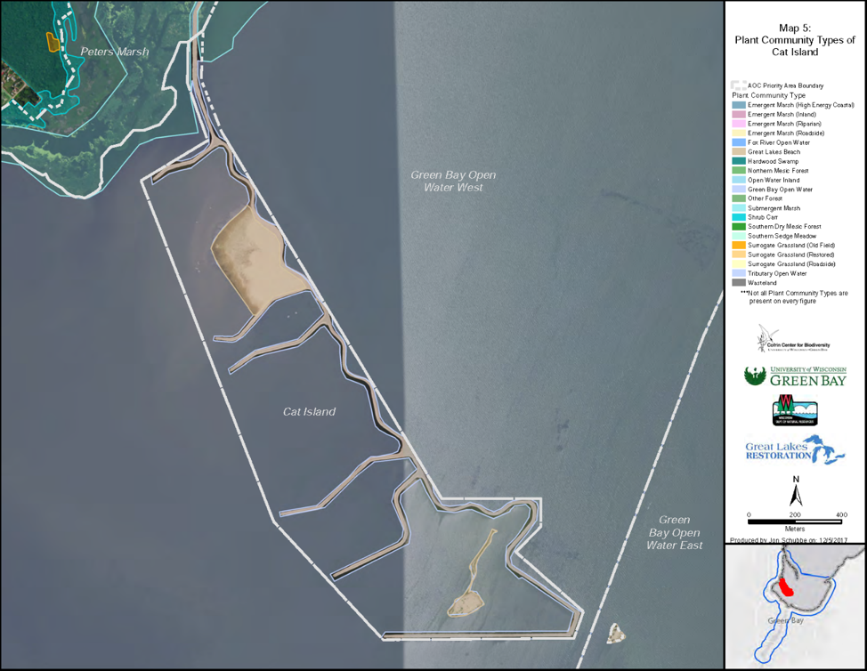Viewport: 867px width, 671px height.
Task: Open the Green Bay inset locator map
Action: (x=795, y=606)
